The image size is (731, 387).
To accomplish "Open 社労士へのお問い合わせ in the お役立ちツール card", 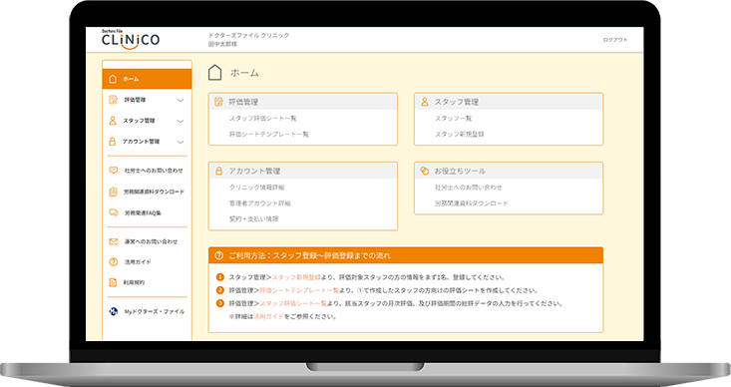I will [469, 188].
